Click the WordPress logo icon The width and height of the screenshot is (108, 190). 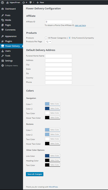pyautogui.click(x=2, y=2)
